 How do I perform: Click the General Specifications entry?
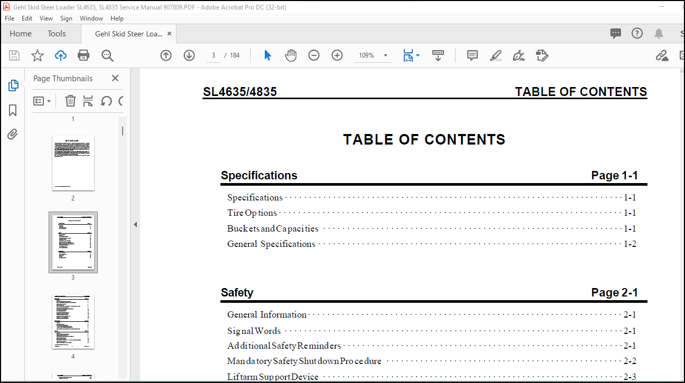[271, 244]
